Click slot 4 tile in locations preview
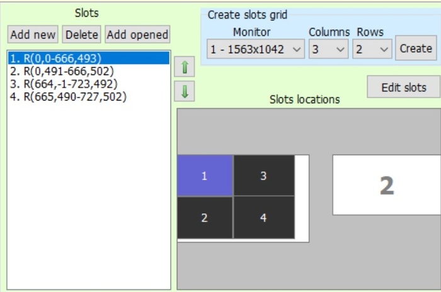Screen dimensions: 441x292 [x=263, y=218]
